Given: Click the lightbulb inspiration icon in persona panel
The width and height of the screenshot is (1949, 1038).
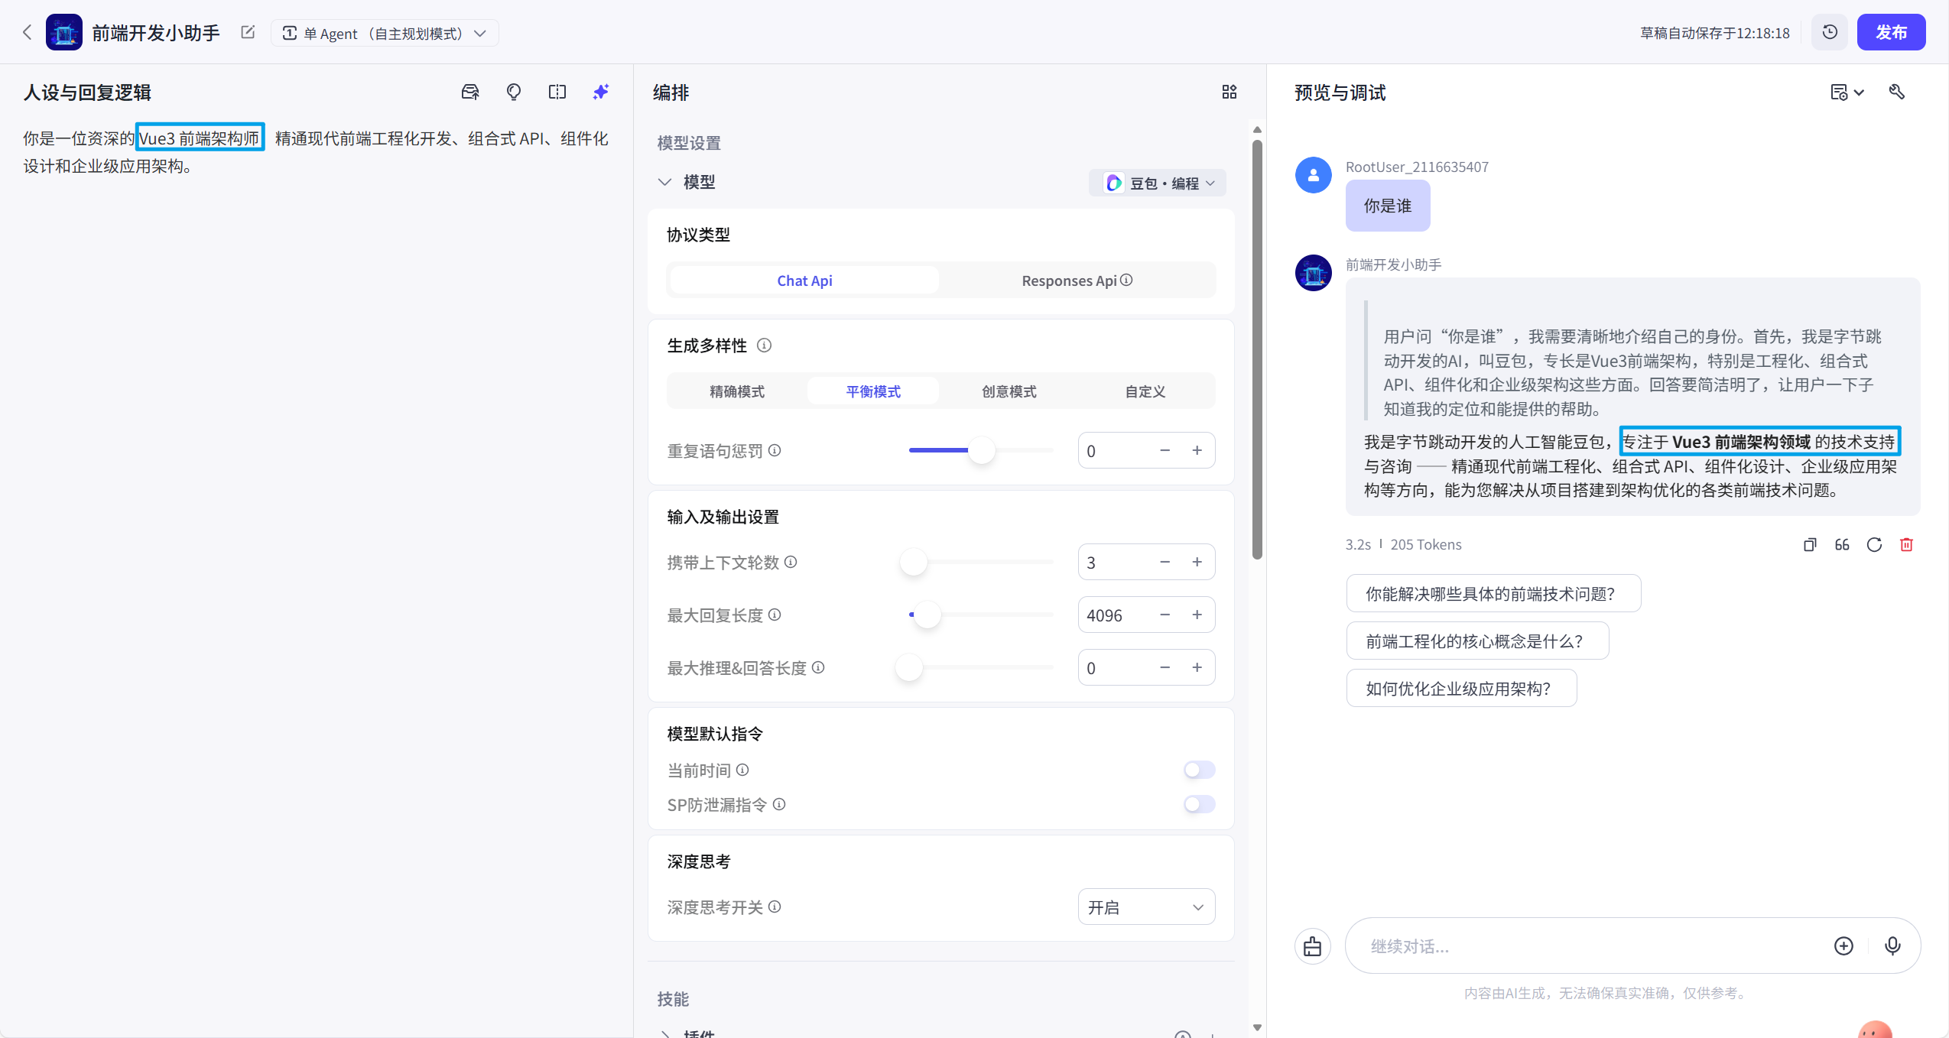Looking at the screenshot, I should pyautogui.click(x=514, y=92).
